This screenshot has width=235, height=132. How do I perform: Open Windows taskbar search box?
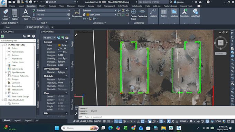click(x=80, y=128)
